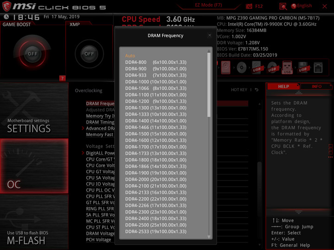Select DDR4-1866 frequency option

tap(156, 166)
